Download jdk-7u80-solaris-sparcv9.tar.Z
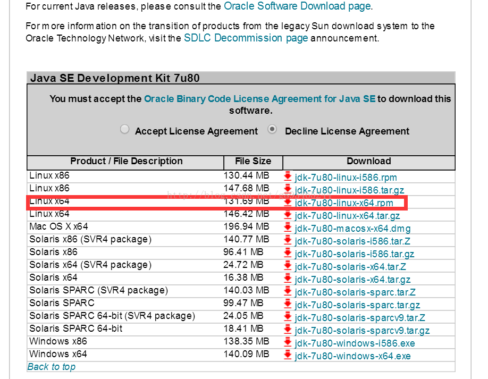488x379 pixels. (360, 318)
